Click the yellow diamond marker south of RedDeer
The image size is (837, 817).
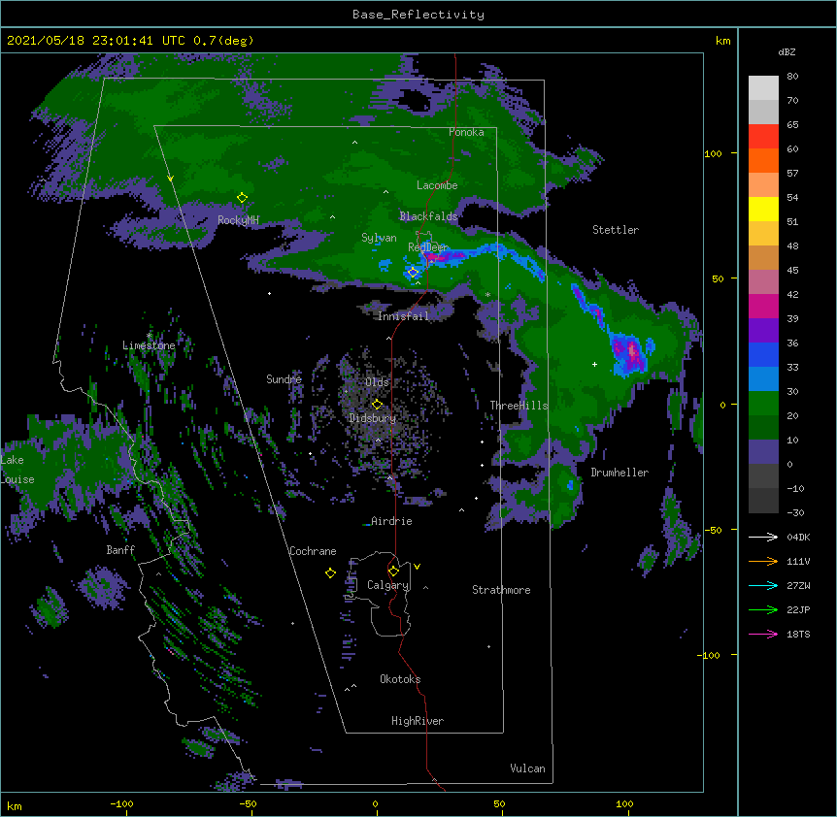[x=413, y=273]
